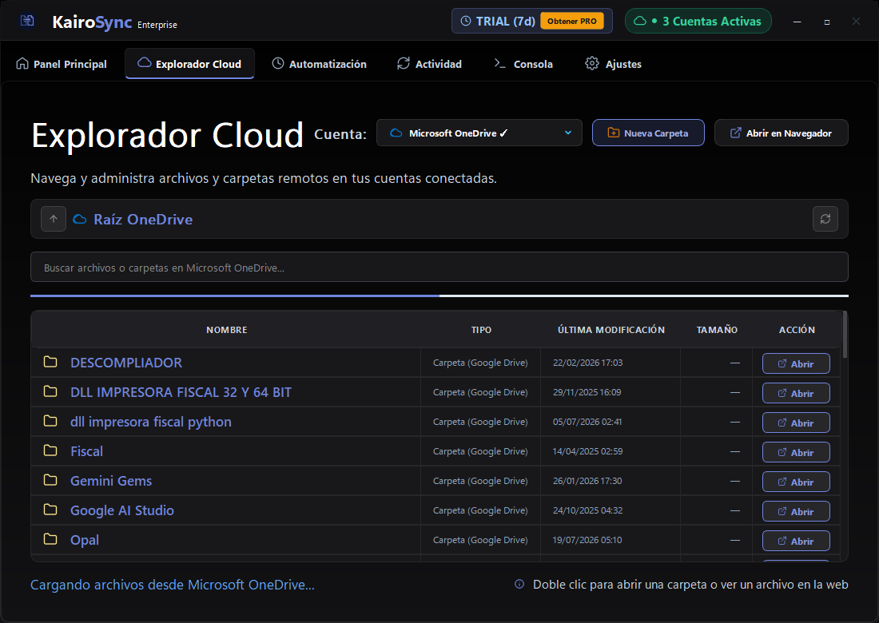Viewport: 879px width, 623px height.
Task: Switch to the Explorador Cloud tab
Action: pyautogui.click(x=190, y=64)
